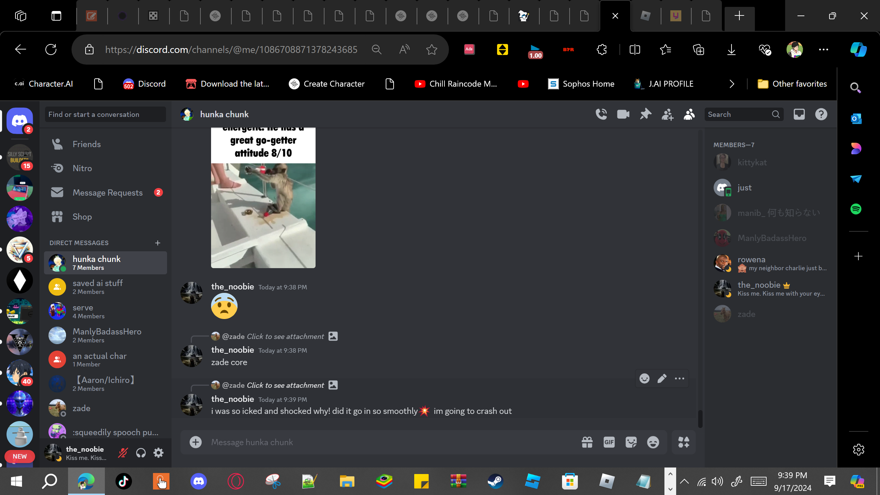Start a video call

[x=623, y=114]
